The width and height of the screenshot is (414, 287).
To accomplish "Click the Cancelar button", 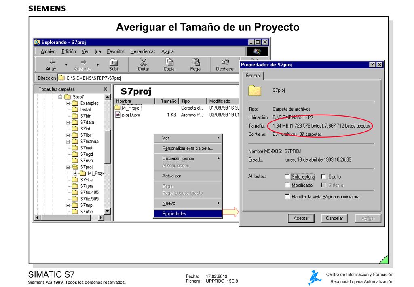I will [334, 218].
